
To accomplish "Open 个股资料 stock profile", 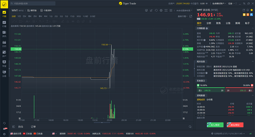I will (46, 10).
